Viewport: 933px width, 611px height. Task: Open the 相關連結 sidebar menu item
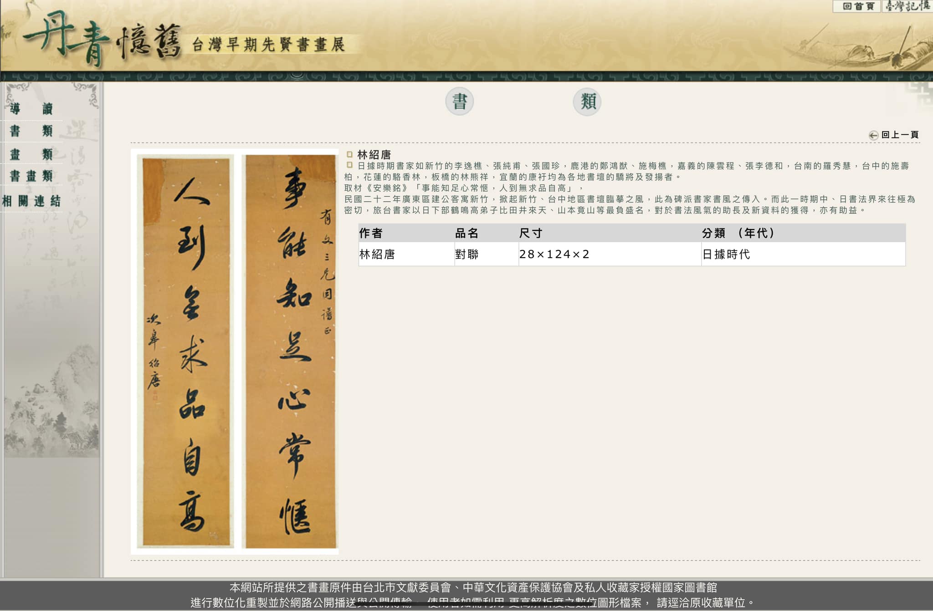(x=31, y=201)
